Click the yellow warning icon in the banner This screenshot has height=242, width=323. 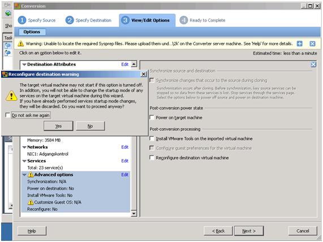pos(20,43)
